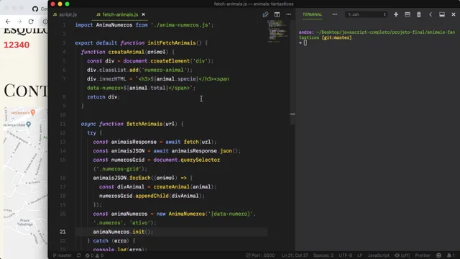
Task: Click Port : 5500 live server status
Action: tap(260, 255)
